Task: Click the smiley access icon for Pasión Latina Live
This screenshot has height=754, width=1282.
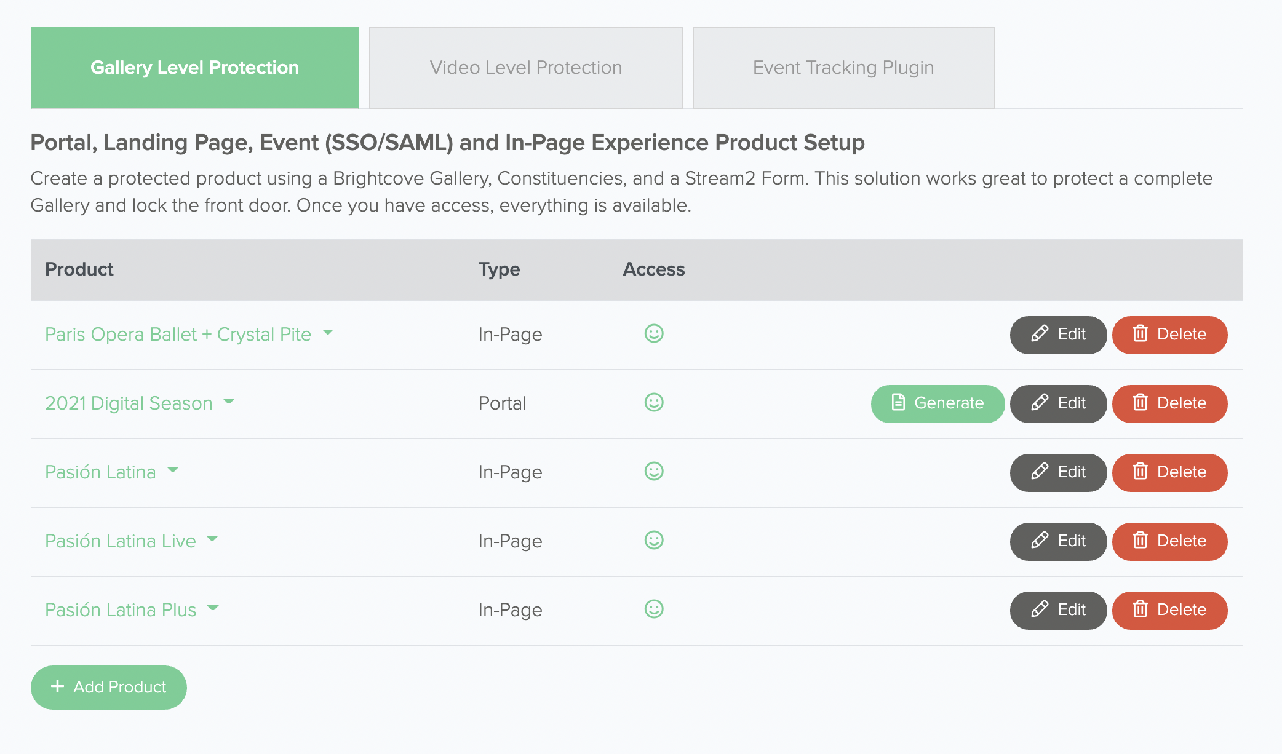Action: 654,541
